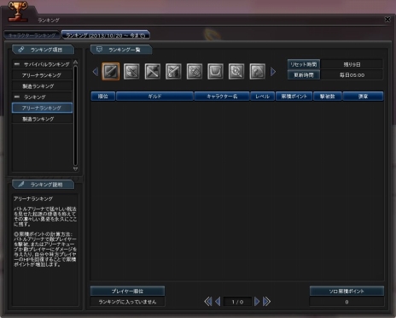The width and height of the screenshot is (396, 318).
Task: Go to the next ranking page
Action: pyautogui.click(x=257, y=301)
